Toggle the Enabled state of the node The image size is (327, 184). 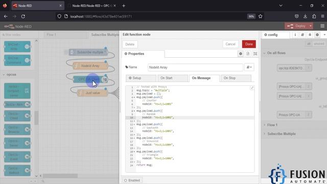(132, 180)
